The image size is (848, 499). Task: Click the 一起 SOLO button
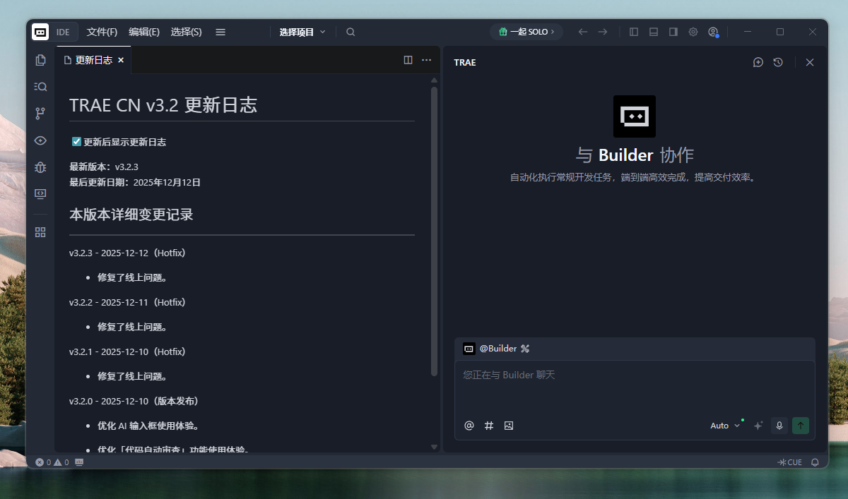pos(526,32)
